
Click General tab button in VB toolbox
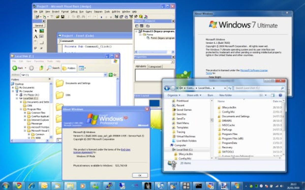tap(39, 26)
